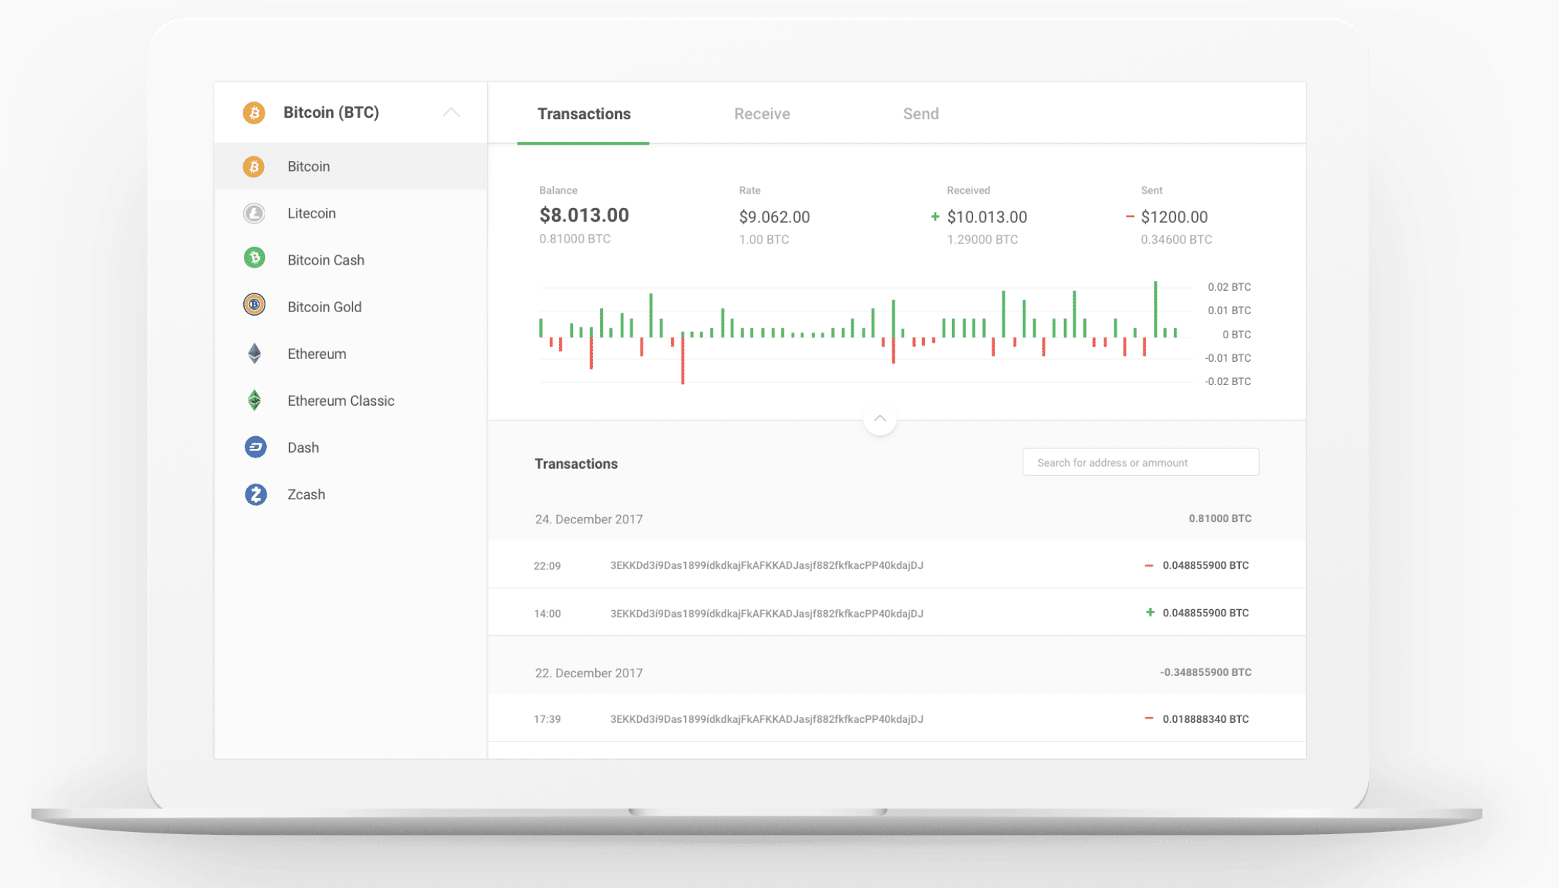The image size is (1559, 888).
Task: Open the Bitcoin (BTC) currency dropdown header
Action: click(350, 113)
